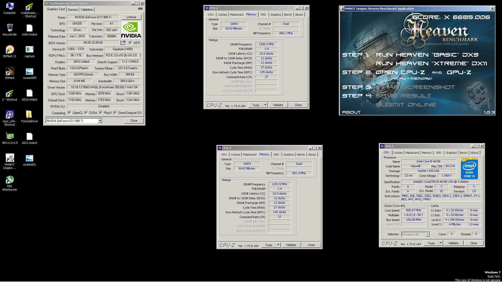
Task: Open Processor #1 selection dropdown
Action: coord(415,234)
